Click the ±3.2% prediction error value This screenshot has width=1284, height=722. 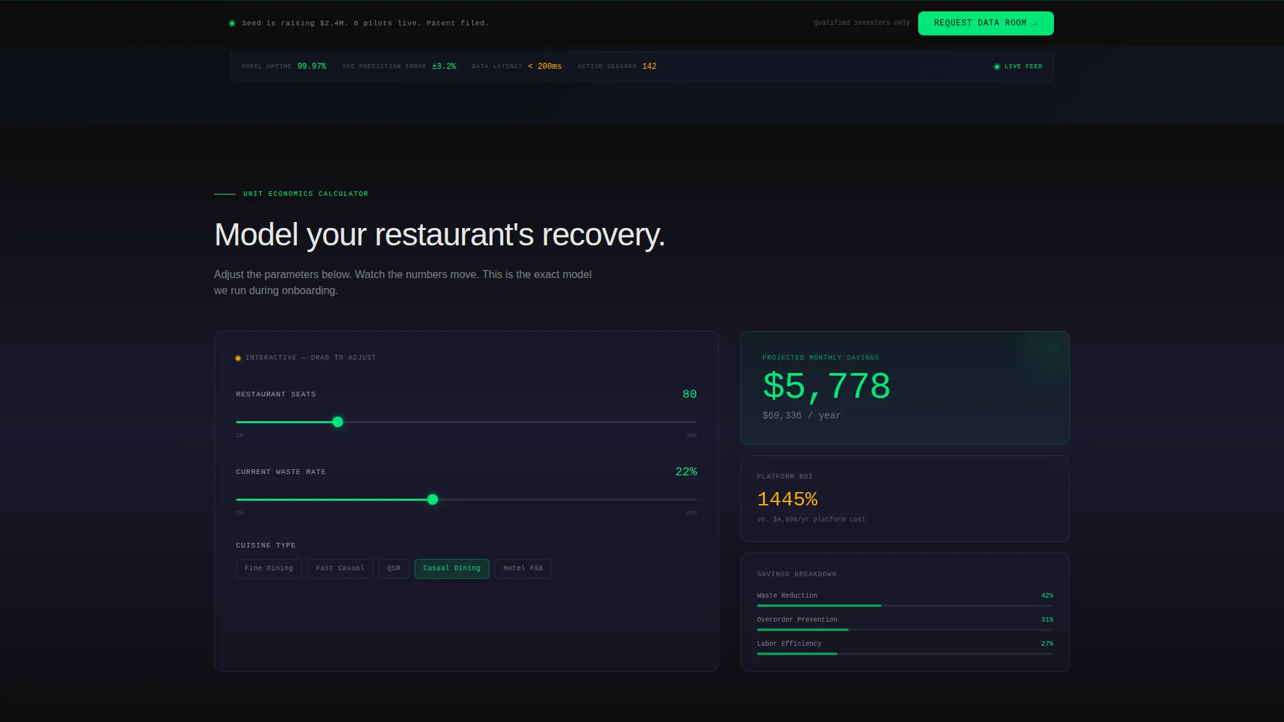[444, 67]
